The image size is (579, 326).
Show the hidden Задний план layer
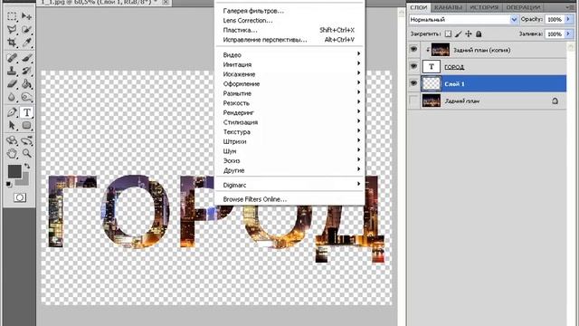(x=413, y=101)
